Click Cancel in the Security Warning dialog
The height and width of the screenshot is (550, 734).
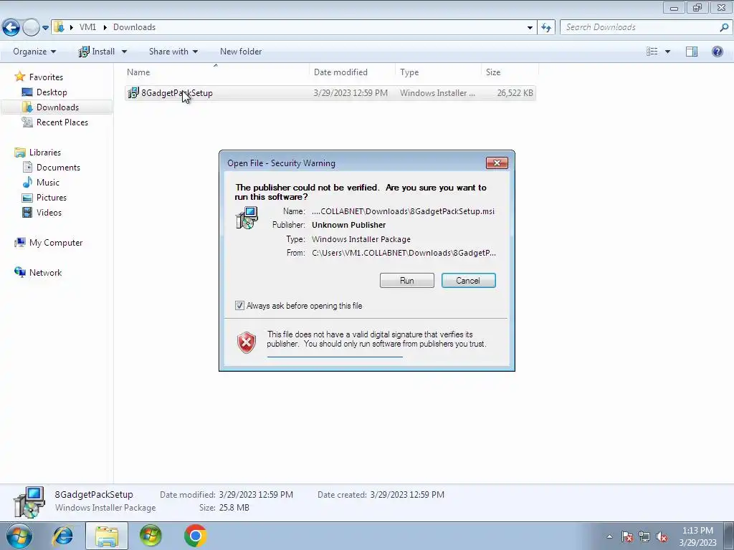(468, 280)
